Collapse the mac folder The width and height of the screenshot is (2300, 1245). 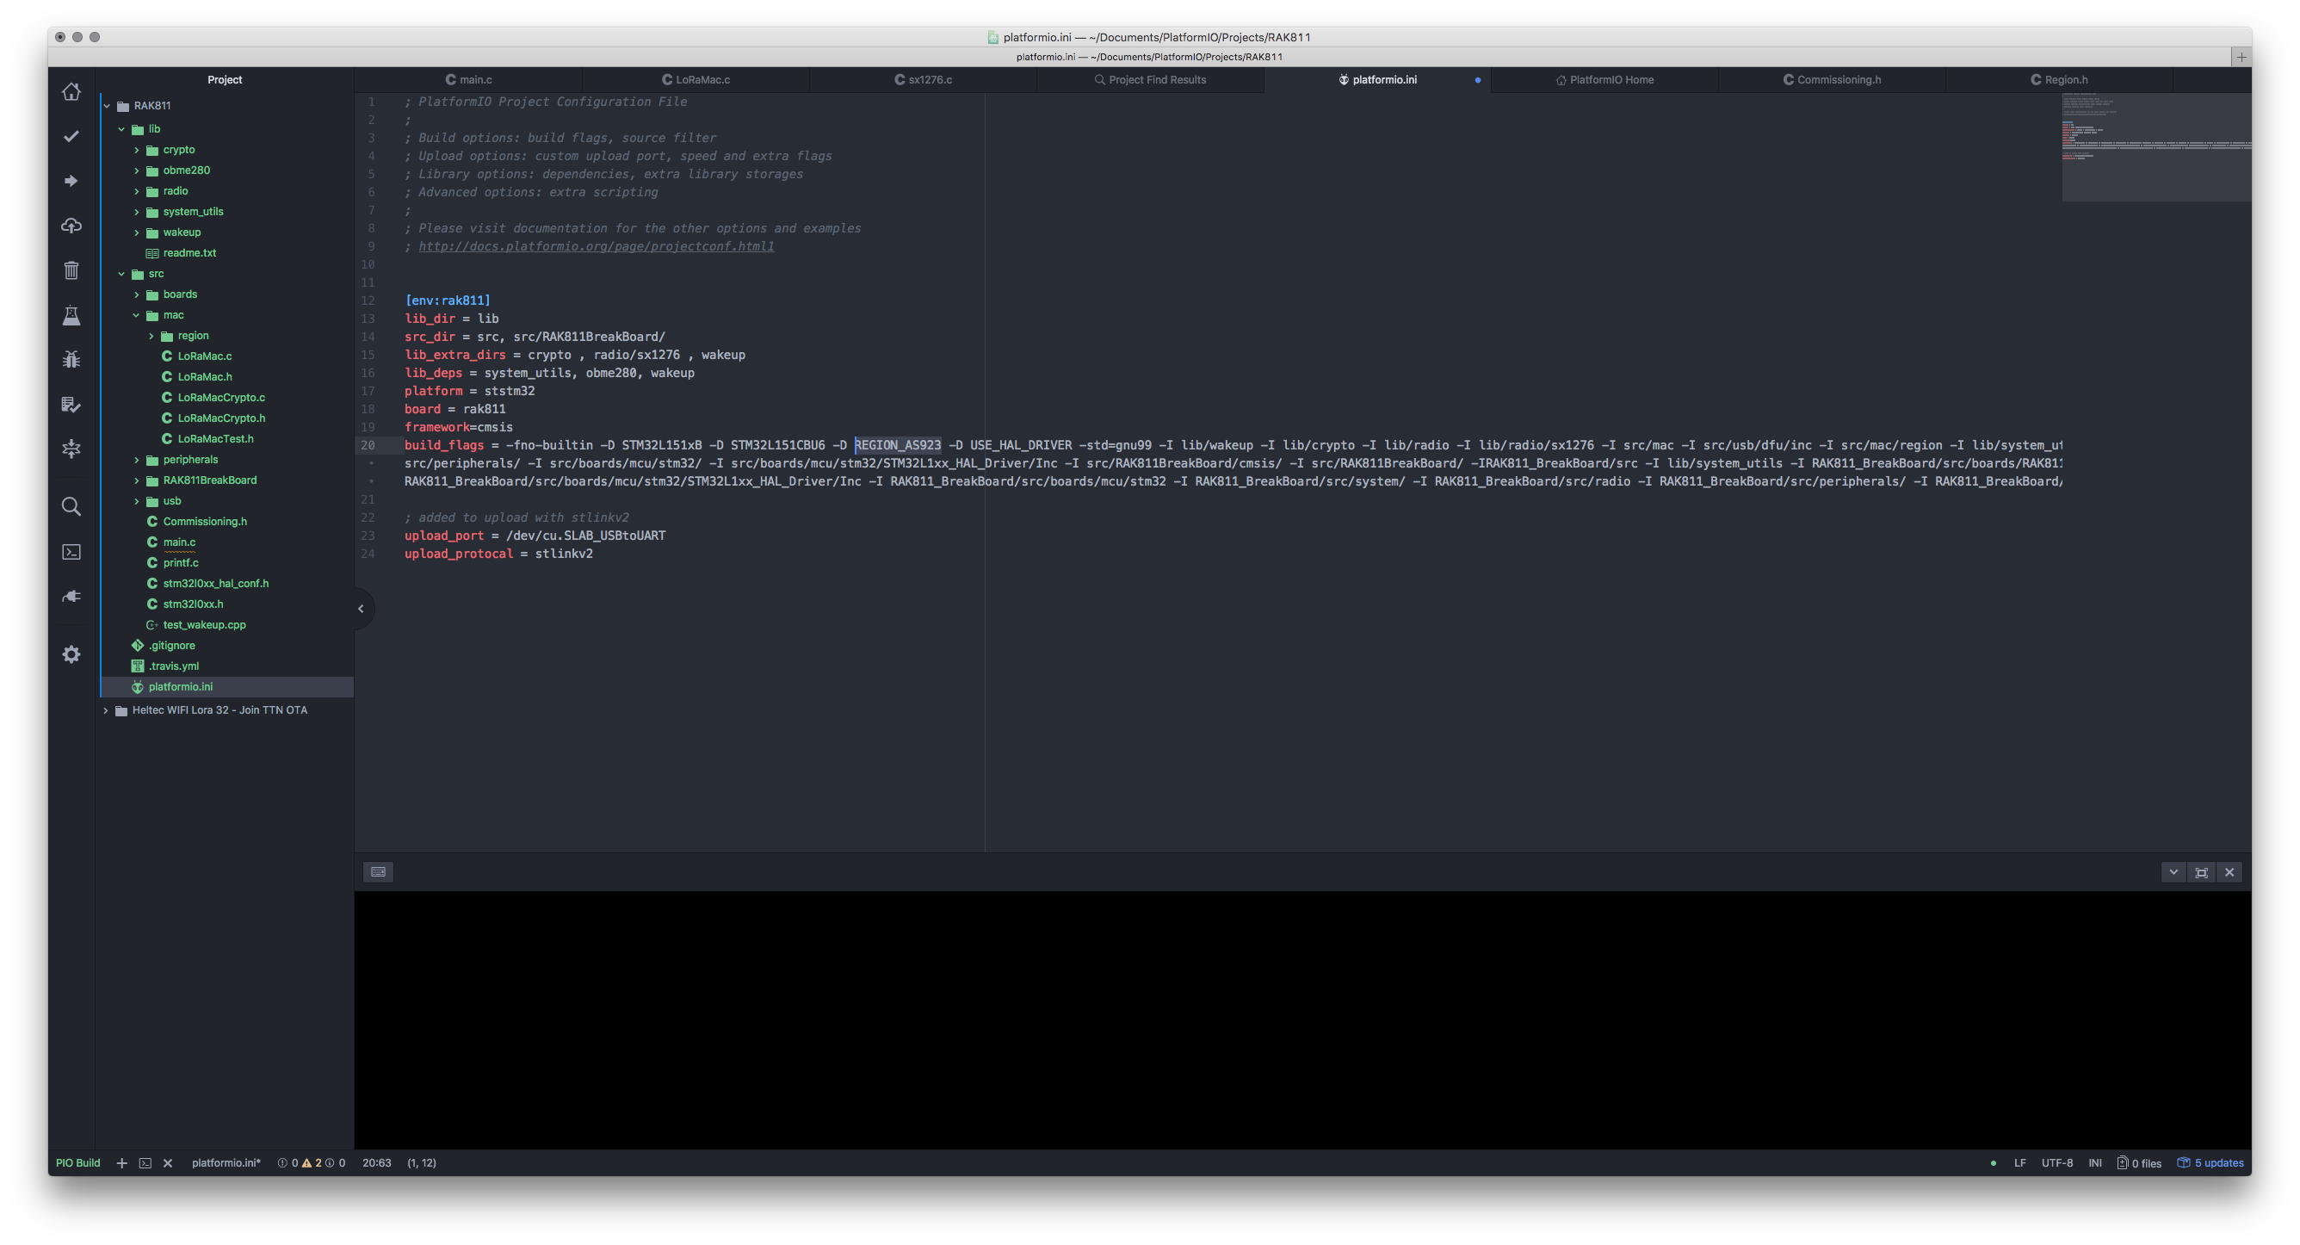(x=137, y=315)
